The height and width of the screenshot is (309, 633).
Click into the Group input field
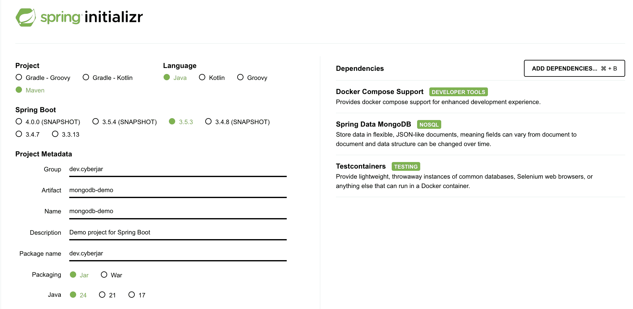pos(177,169)
